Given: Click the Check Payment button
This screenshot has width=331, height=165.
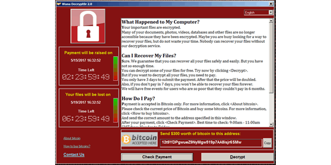Looking at the screenshot, I should (157, 157).
